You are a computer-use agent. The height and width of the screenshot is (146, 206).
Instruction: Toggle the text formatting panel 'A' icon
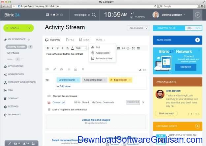tap(140, 70)
